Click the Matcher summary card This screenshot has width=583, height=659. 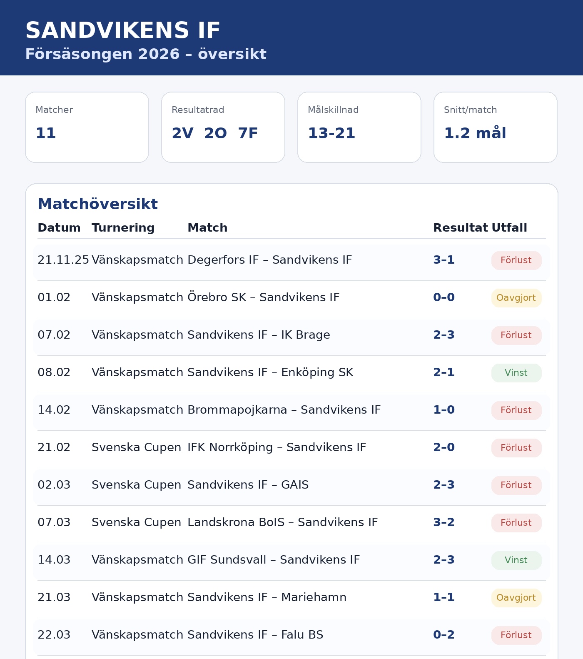pos(87,127)
